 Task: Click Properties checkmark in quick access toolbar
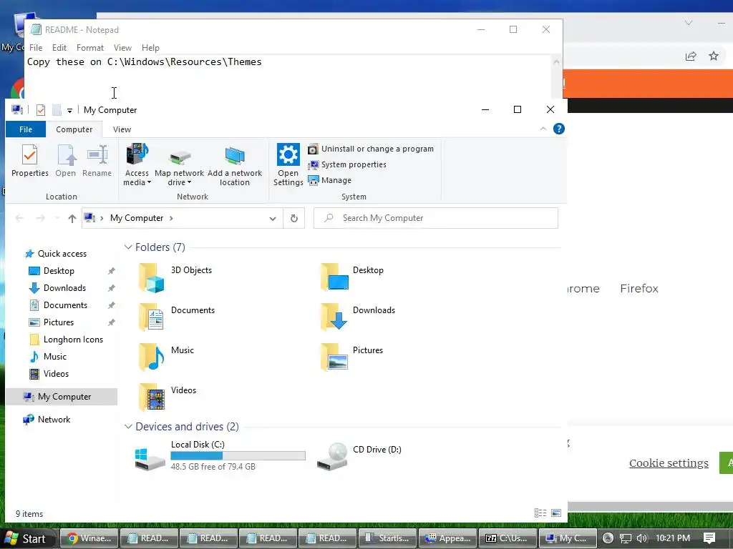point(41,110)
